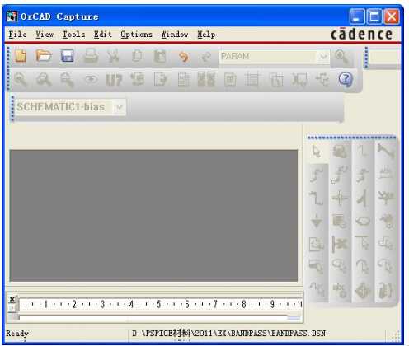
Task: Click the eye icon in second toolbar
Action: tap(92, 80)
